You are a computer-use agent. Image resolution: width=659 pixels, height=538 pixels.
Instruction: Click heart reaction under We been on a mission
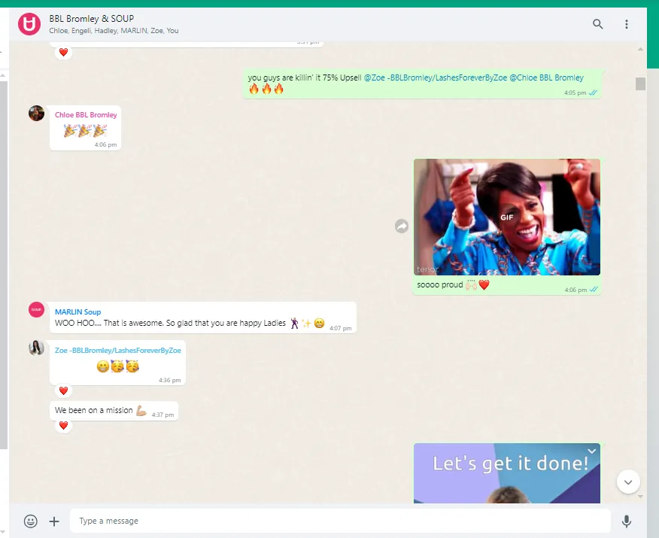tap(63, 426)
